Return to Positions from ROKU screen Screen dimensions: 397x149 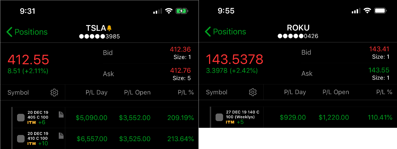tap(225, 32)
